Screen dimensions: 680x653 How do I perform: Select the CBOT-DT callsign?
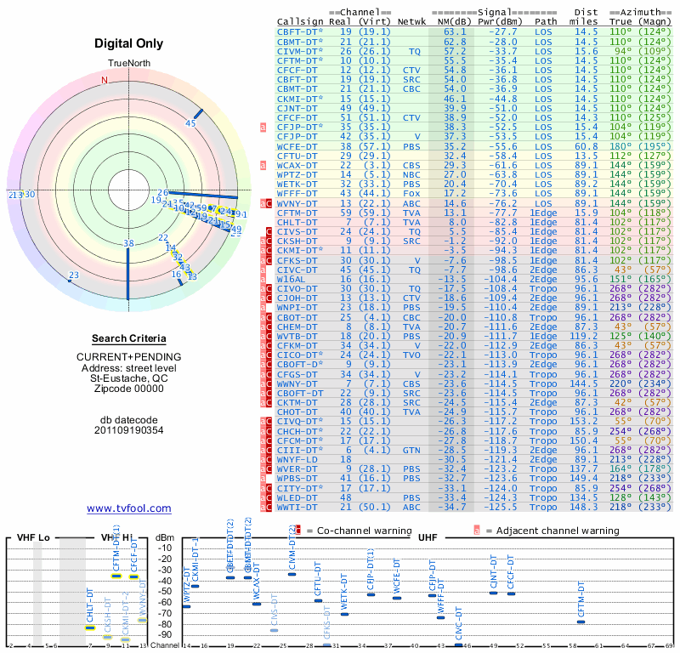(297, 317)
